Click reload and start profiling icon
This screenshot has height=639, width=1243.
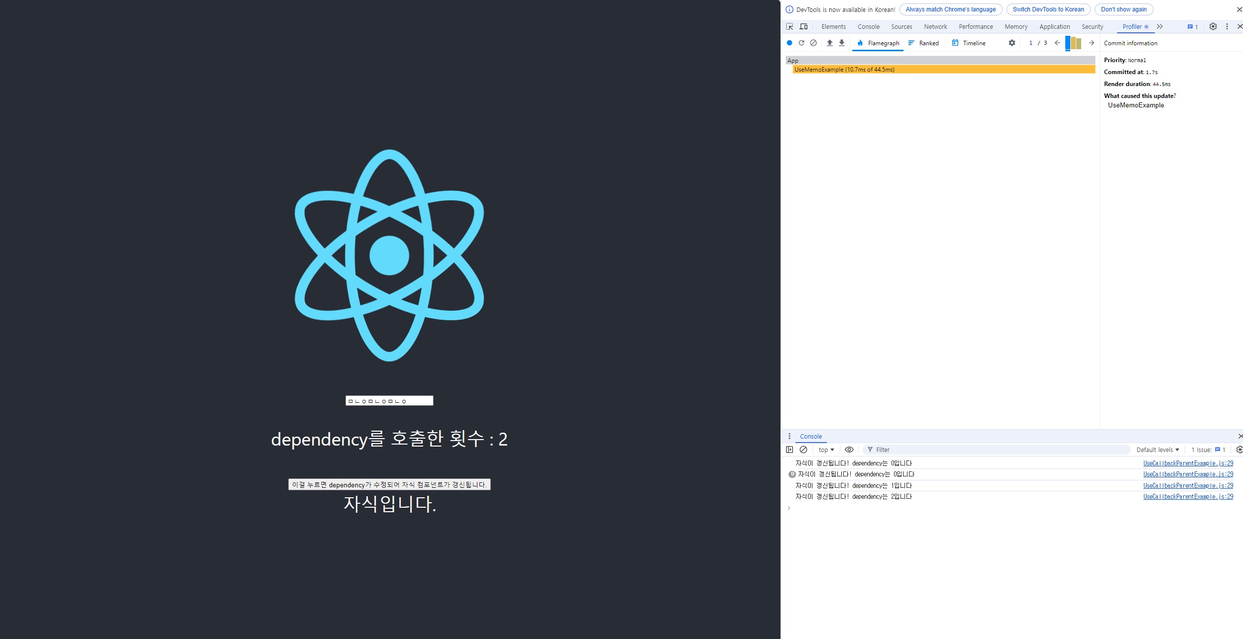click(801, 43)
